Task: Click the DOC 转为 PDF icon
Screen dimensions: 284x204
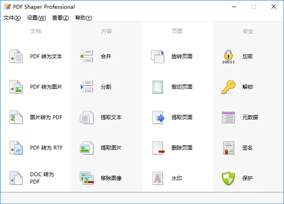Action: click(x=16, y=178)
